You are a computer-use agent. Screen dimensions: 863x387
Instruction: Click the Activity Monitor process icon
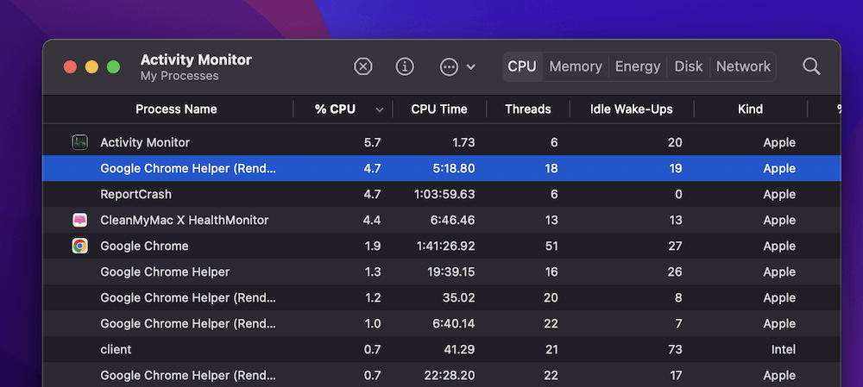(79, 142)
